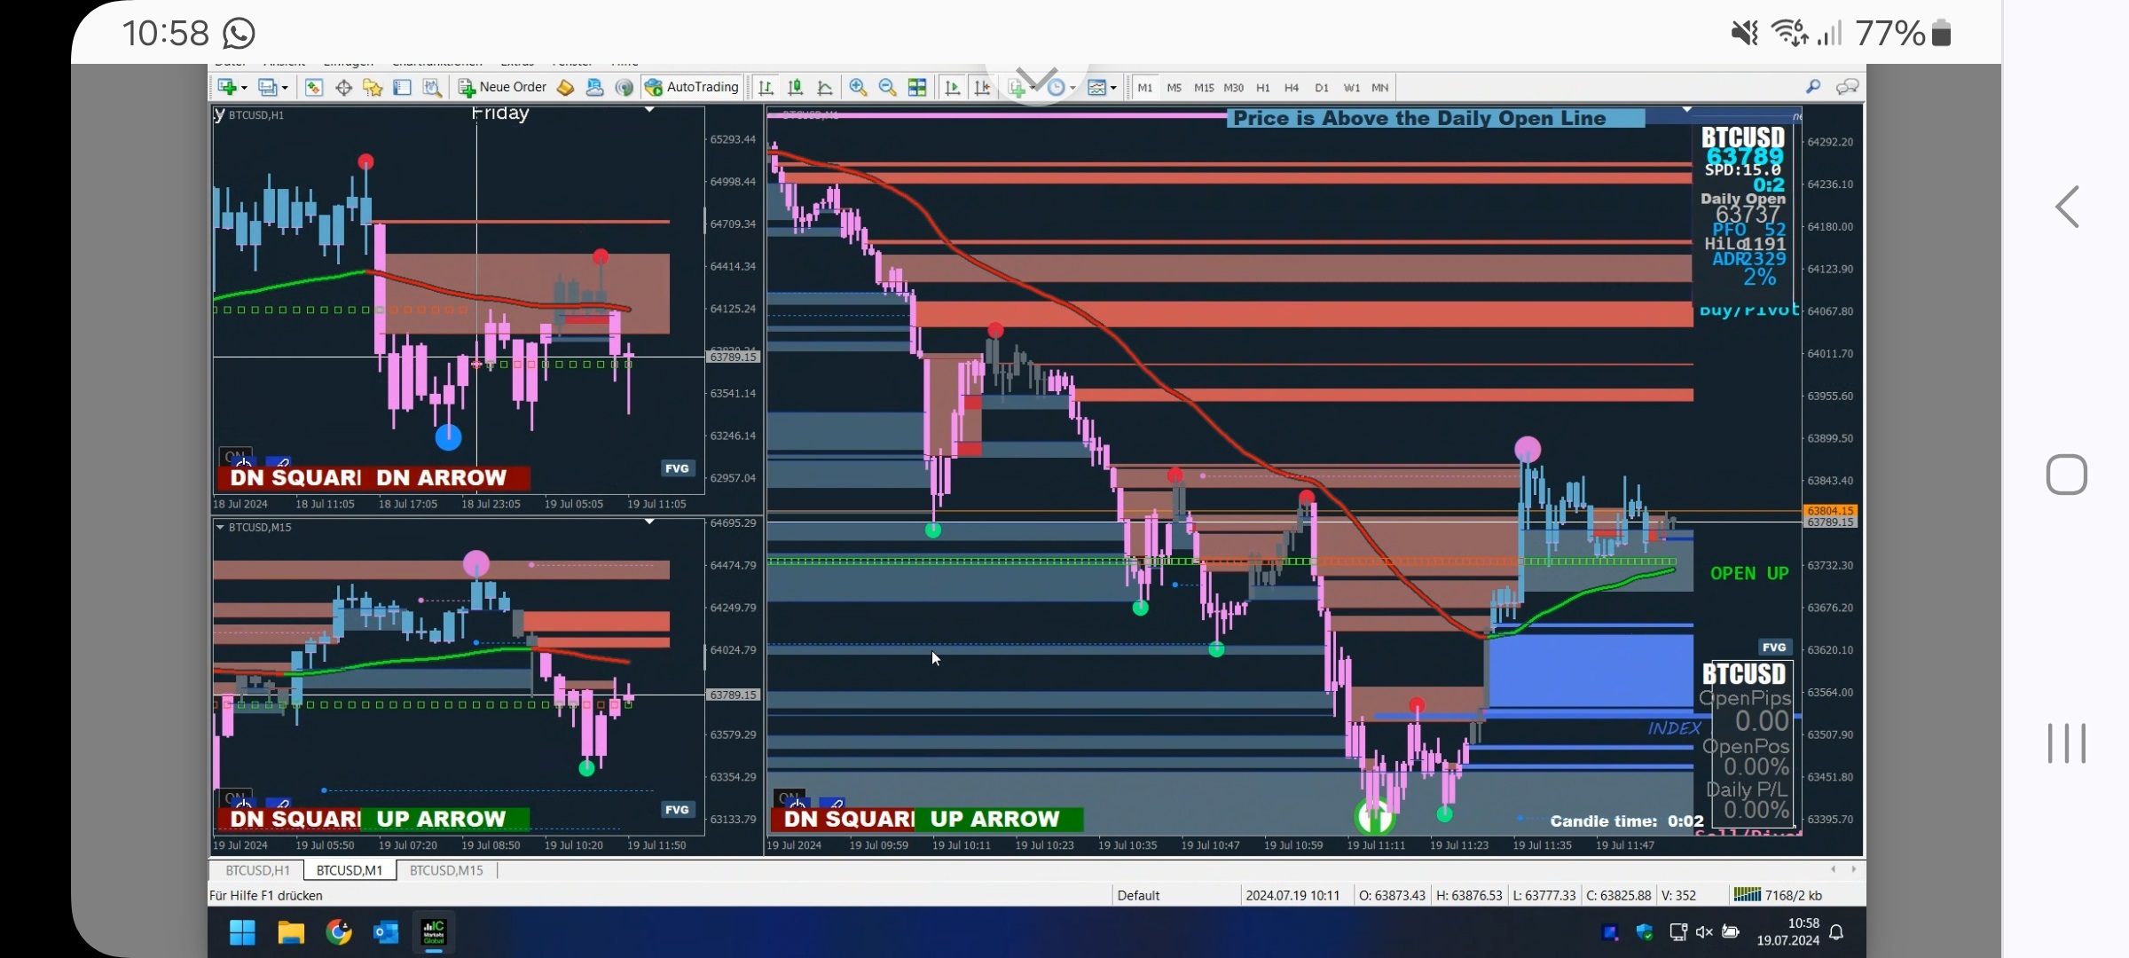Toggle the AutoTrading button

tap(692, 87)
